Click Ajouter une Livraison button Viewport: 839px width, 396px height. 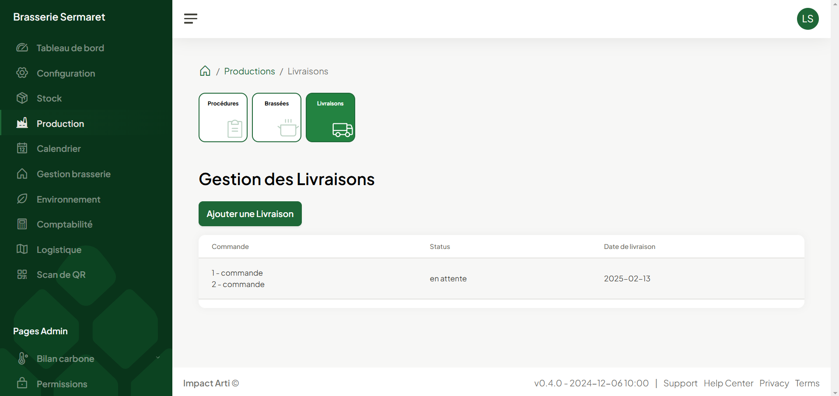click(250, 214)
